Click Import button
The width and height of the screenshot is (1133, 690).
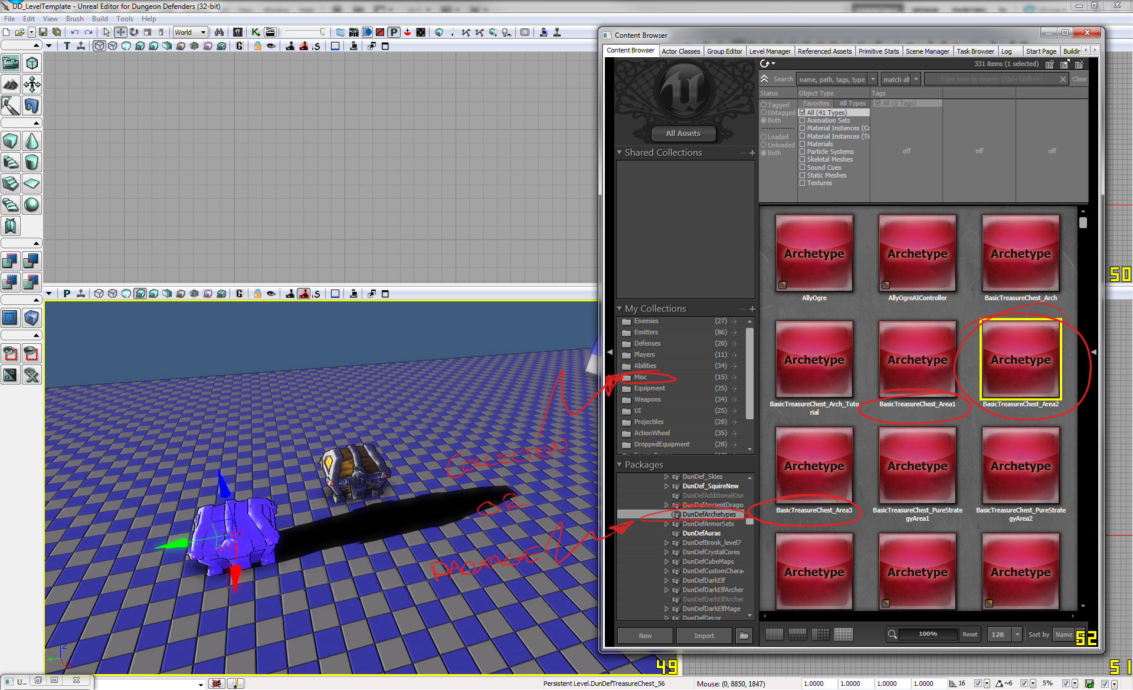click(704, 636)
